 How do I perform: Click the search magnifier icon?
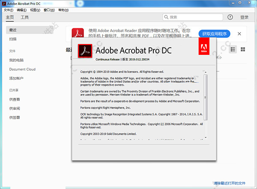(x=166, y=17)
